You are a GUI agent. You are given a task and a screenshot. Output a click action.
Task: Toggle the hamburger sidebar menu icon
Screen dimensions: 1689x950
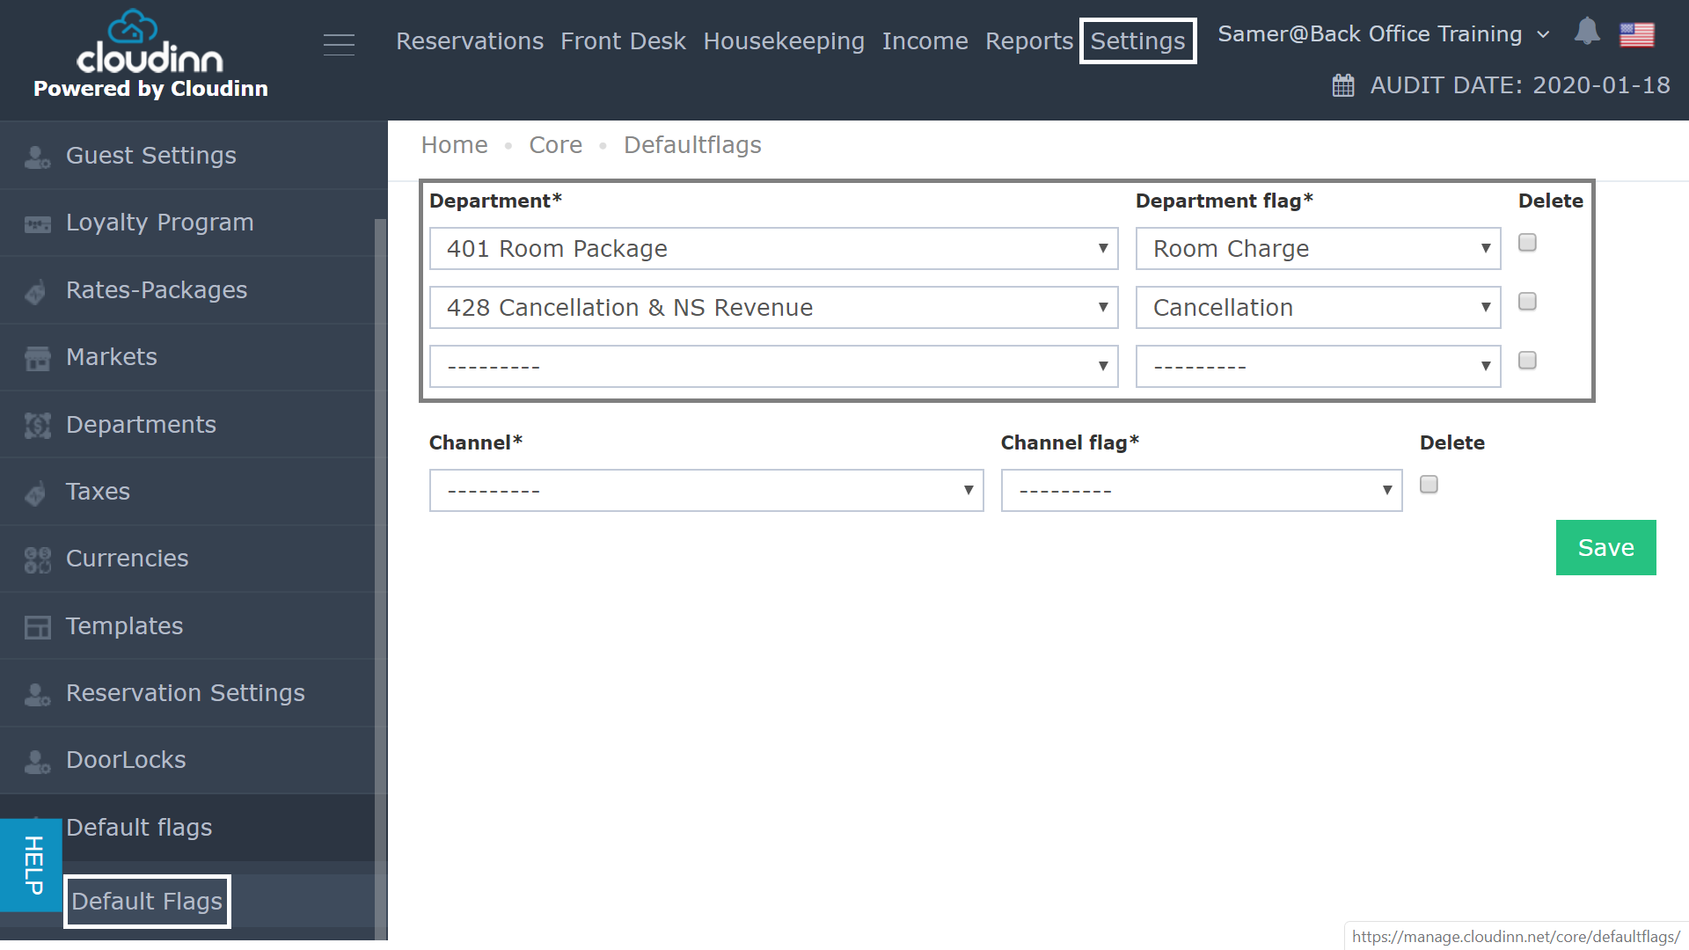click(339, 44)
